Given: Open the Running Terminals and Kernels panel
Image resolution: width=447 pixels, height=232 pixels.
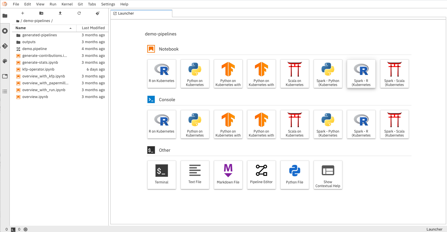Looking at the screenshot, I should 5,31.
